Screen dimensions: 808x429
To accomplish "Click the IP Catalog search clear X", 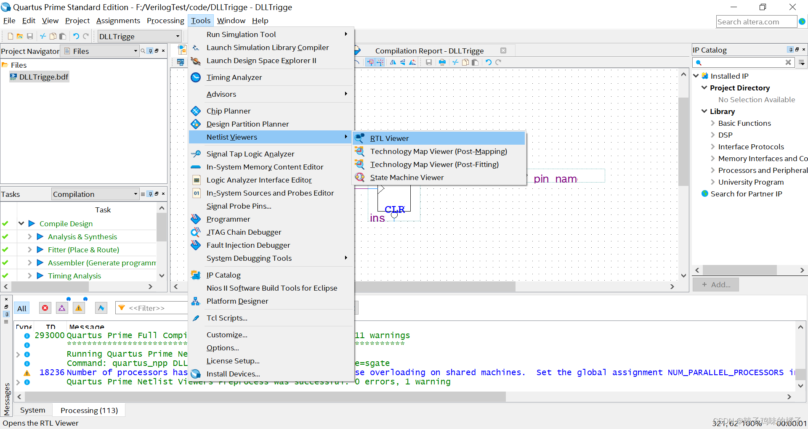I will [788, 62].
